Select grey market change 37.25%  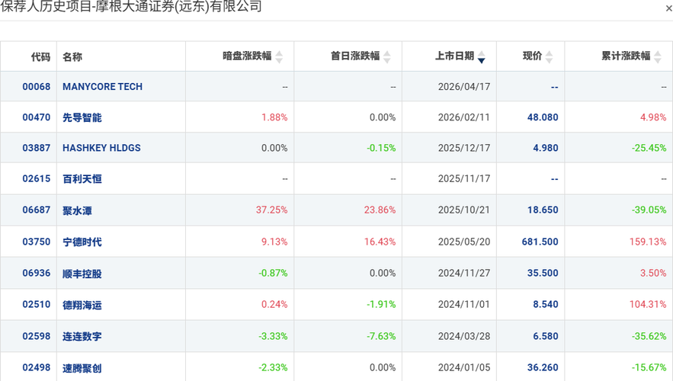271,210
